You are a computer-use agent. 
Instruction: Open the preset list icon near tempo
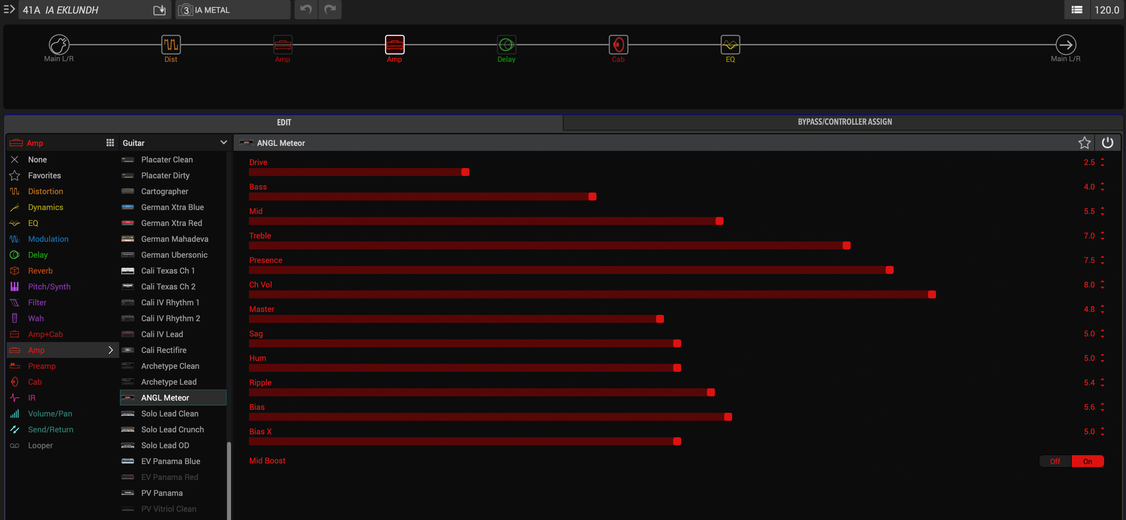click(1077, 10)
